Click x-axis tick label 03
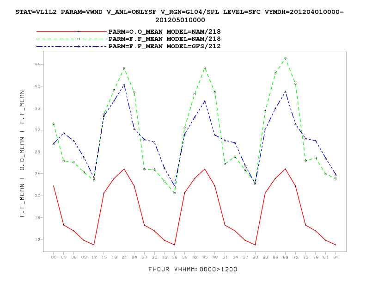366x283 pixels. tap(64, 257)
